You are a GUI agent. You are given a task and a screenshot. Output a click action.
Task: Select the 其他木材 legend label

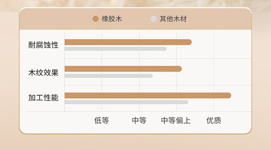click(173, 19)
